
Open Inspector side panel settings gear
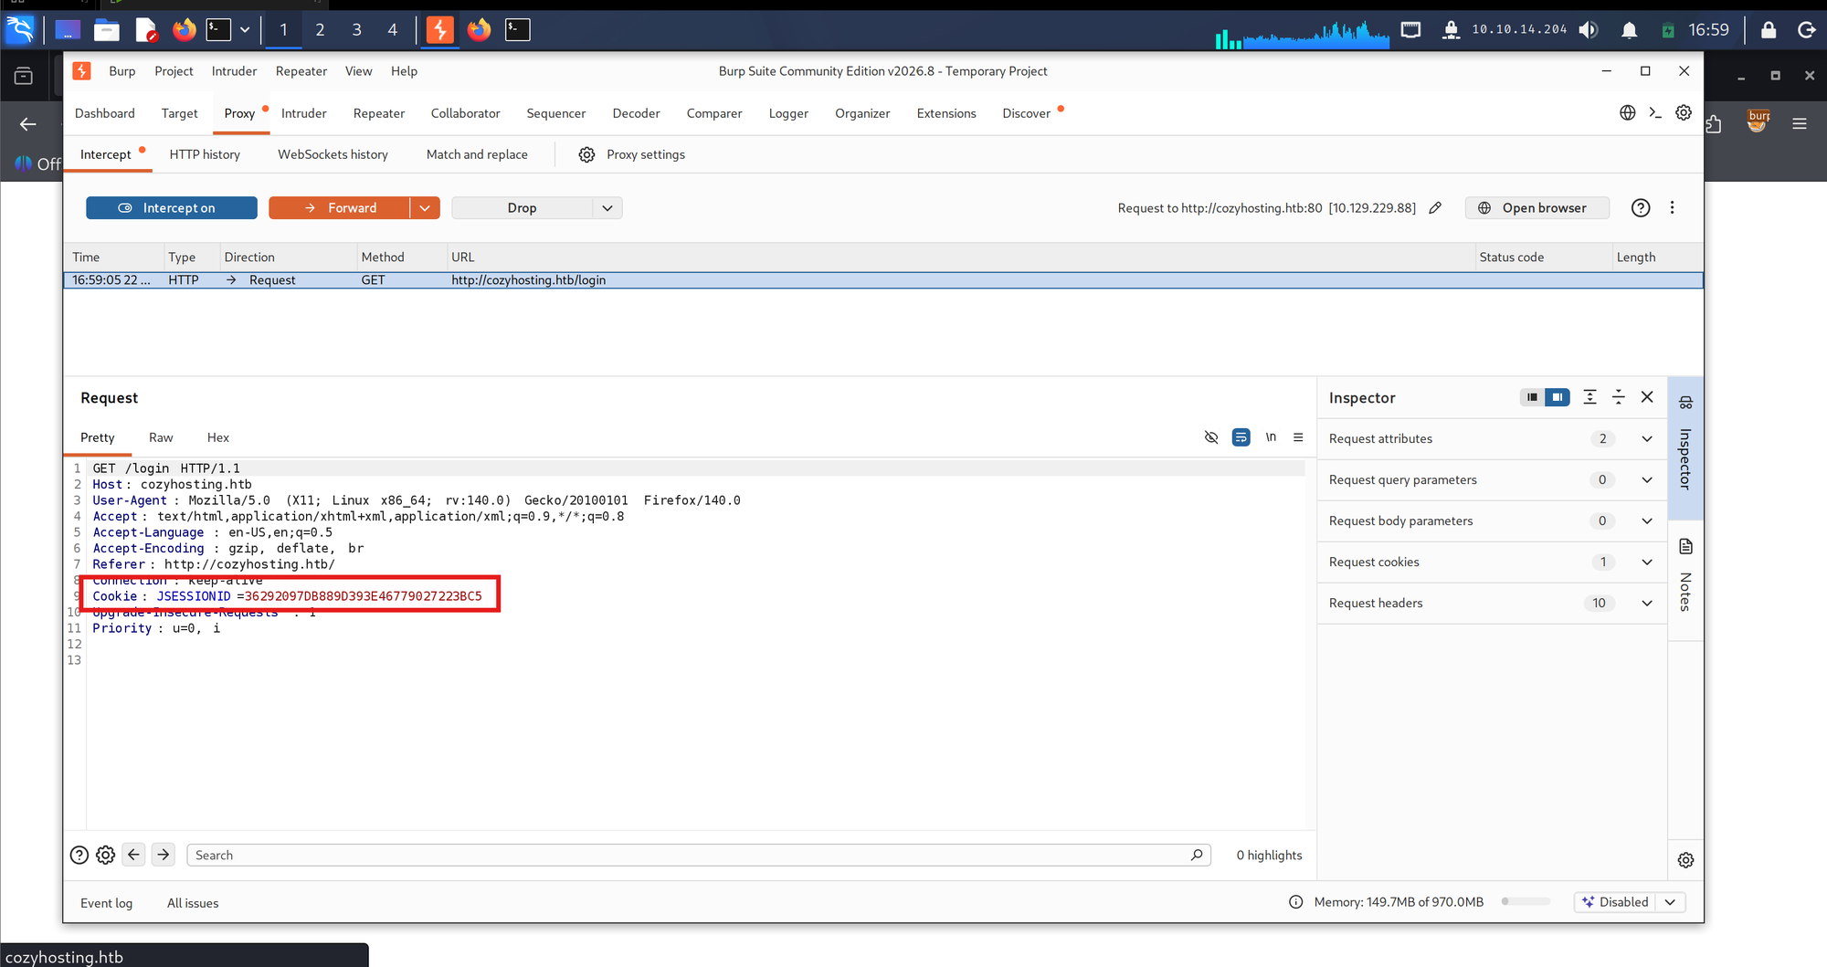point(1686,860)
